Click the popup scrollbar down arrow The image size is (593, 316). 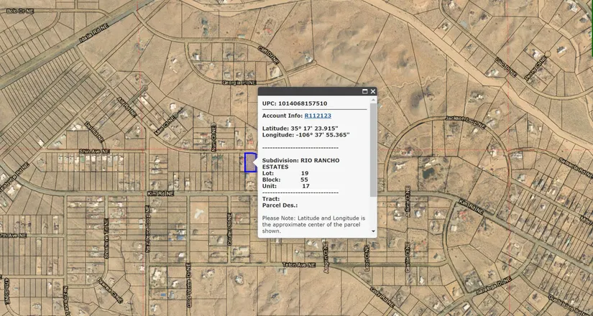[x=373, y=231]
